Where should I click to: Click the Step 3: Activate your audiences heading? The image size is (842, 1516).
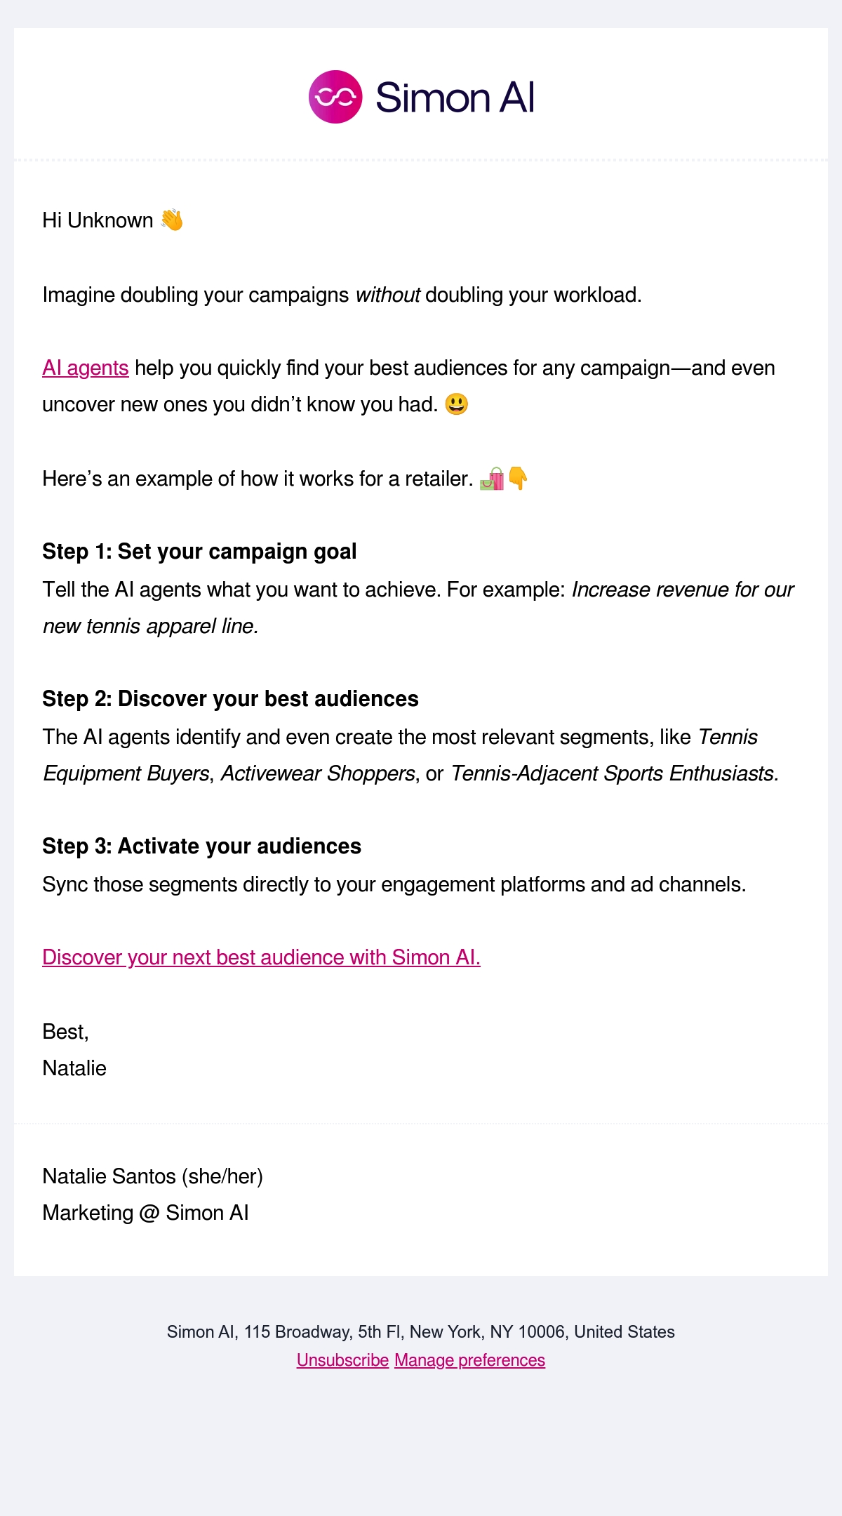point(201,846)
